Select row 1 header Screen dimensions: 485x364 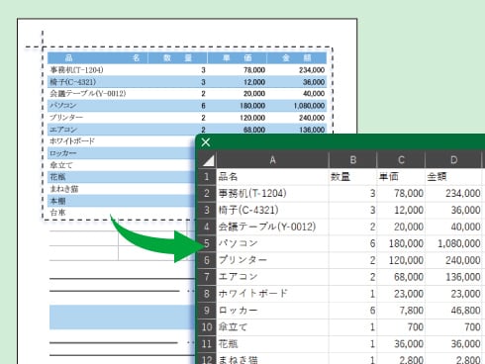(x=207, y=177)
